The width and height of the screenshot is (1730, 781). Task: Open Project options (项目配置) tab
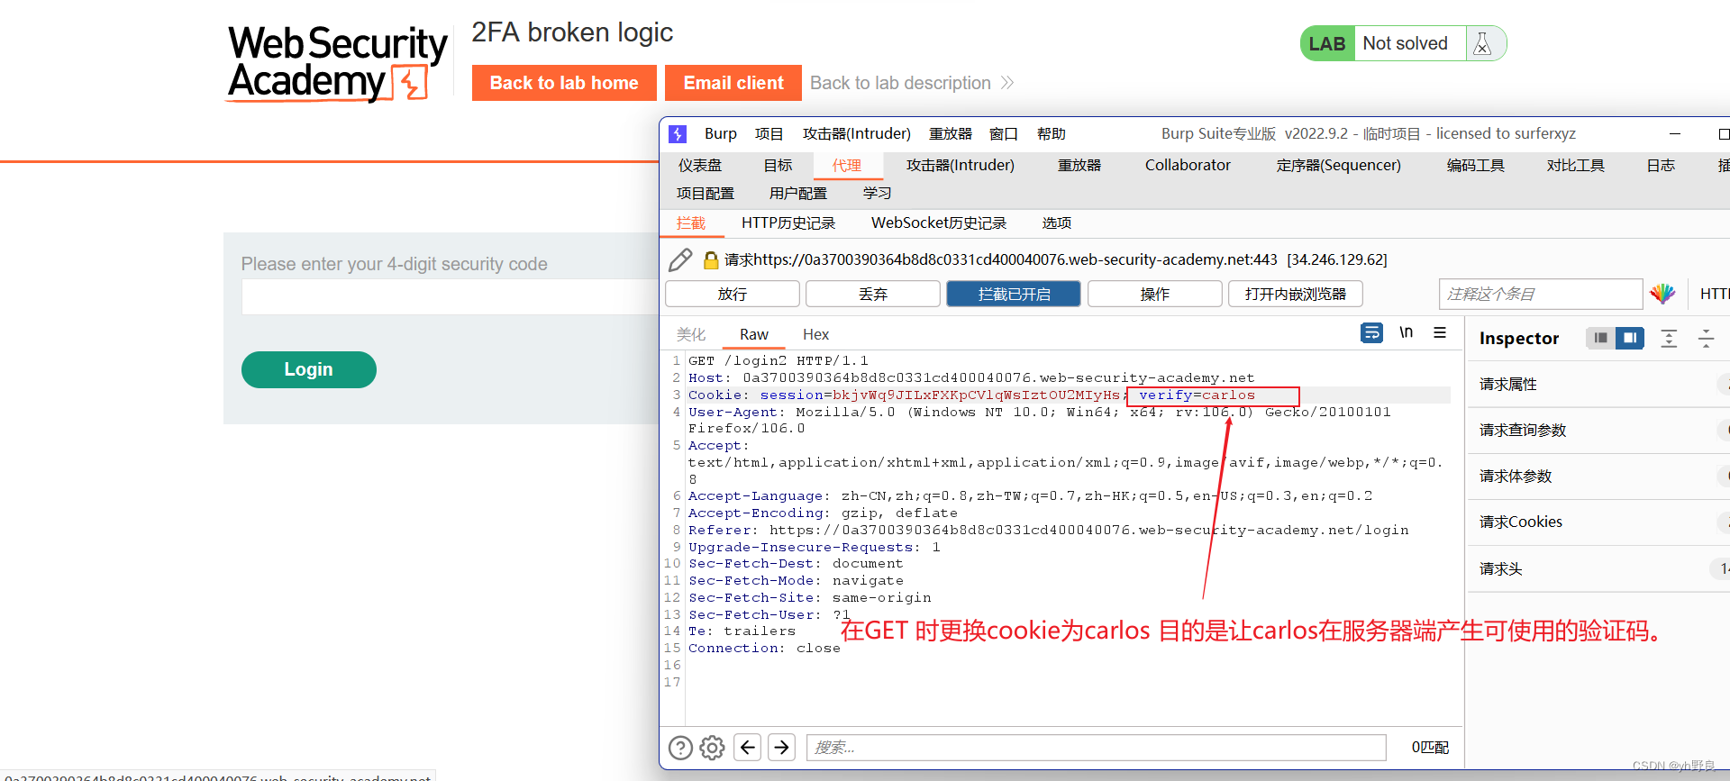click(x=705, y=194)
